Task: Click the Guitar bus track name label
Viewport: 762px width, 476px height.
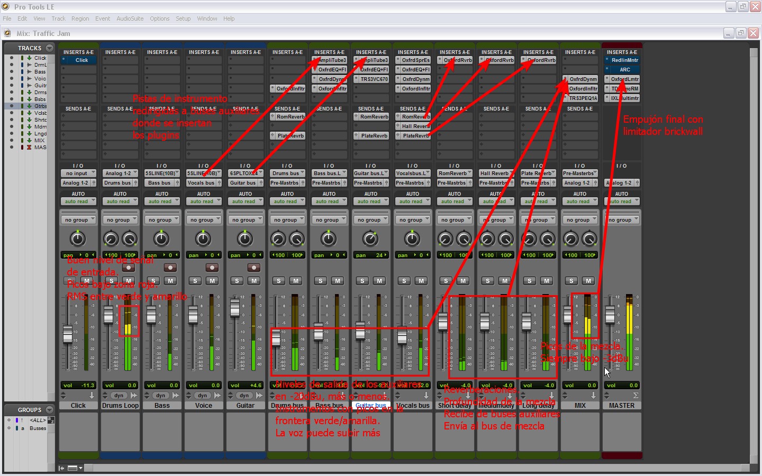Action: point(371,406)
